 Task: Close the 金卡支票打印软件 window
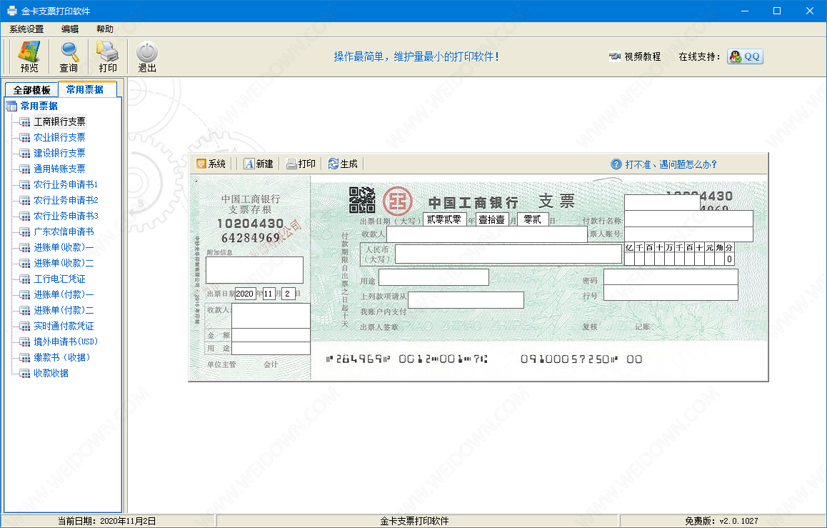810,11
